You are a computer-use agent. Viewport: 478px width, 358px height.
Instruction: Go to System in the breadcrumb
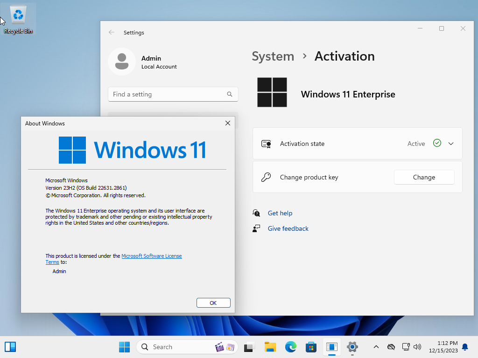point(273,56)
